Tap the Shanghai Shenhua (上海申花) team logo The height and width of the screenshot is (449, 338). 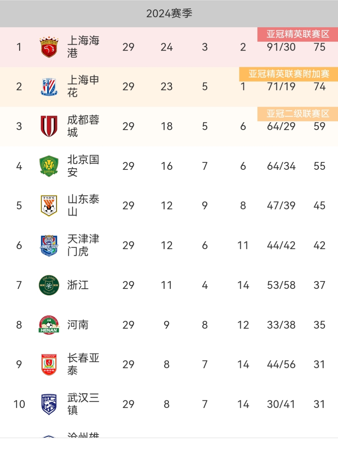point(49,87)
